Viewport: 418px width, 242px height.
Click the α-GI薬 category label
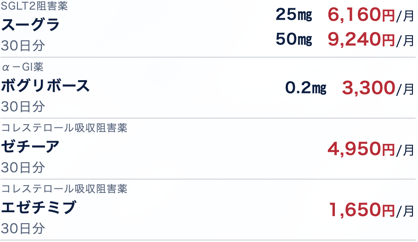(23, 67)
